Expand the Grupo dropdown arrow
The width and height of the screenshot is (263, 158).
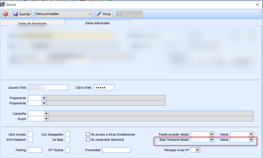46,119
